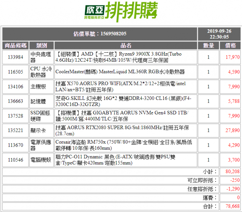Select barcode 113670

15,145
